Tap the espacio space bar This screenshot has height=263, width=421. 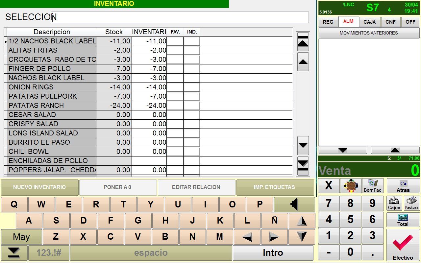(x=151, y=253)
